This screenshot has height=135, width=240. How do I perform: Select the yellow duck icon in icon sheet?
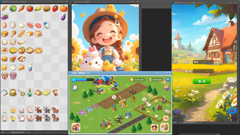(x=13, y=118)
